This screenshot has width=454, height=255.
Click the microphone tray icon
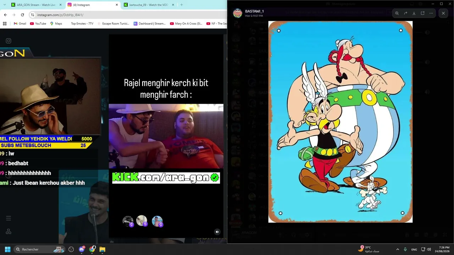pyautogui.click(x=405, y=249)
